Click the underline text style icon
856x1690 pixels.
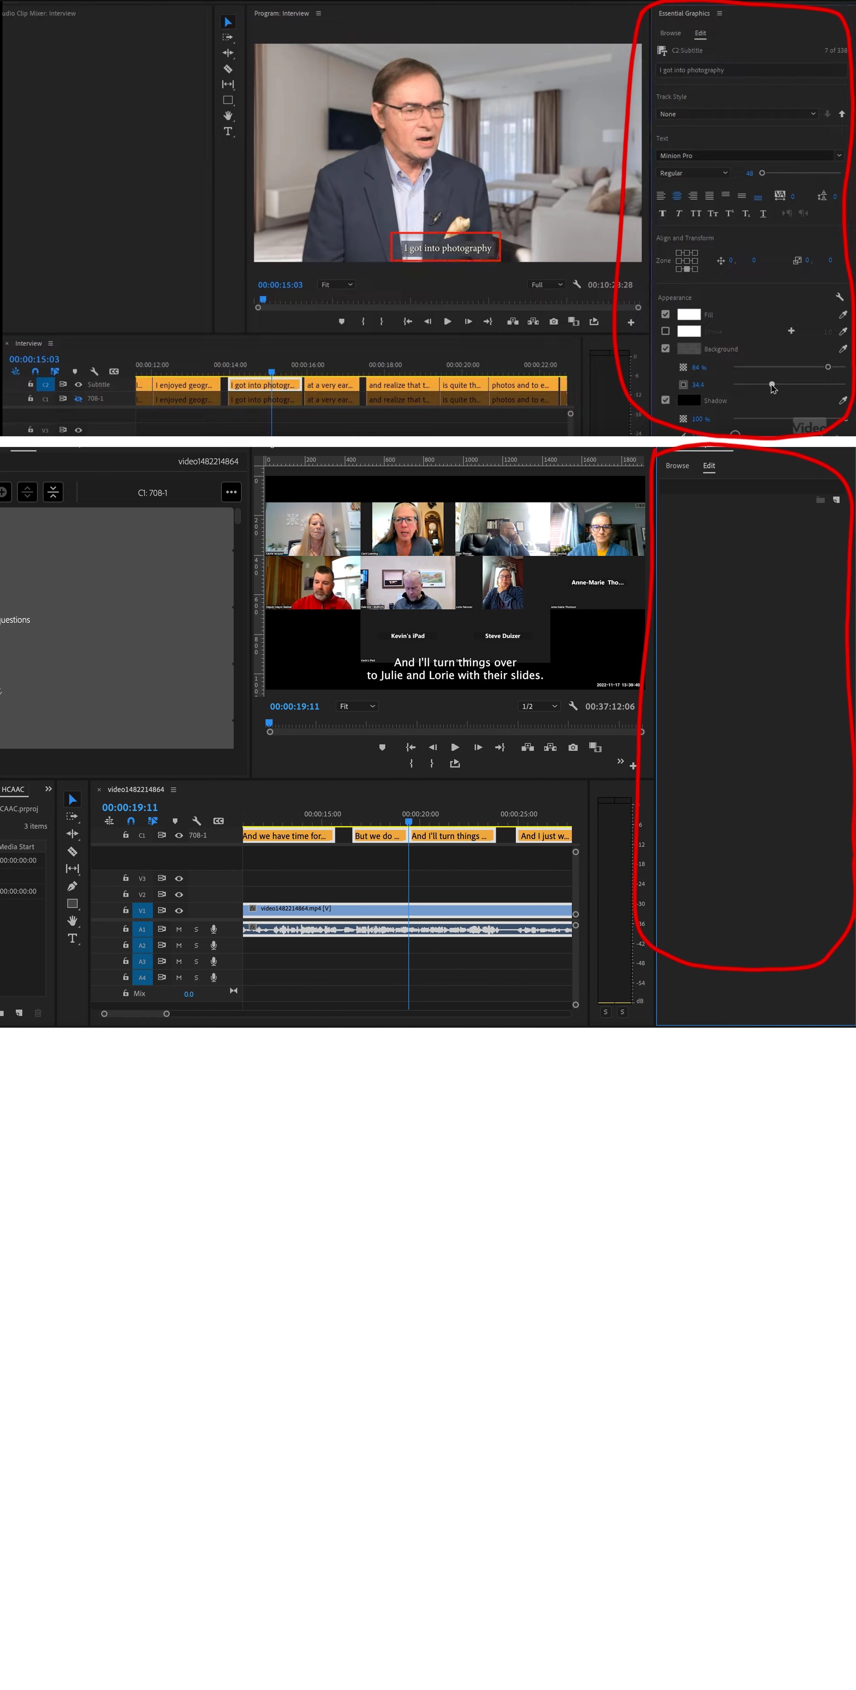763,213
